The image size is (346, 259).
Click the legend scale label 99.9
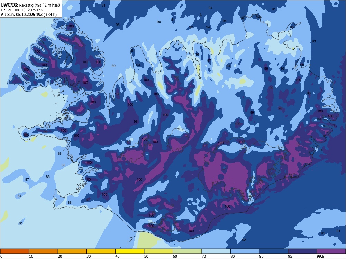click(x=320, y=256)
